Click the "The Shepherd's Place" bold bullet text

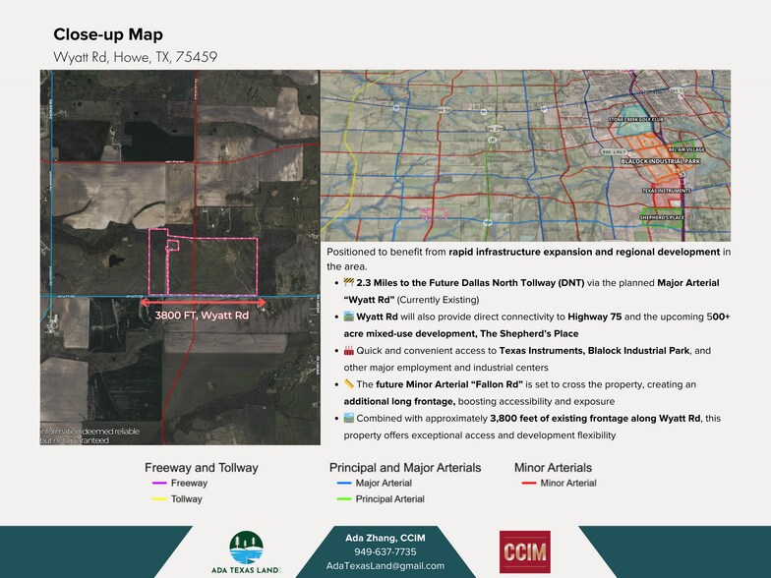click(x=529, y=334)
